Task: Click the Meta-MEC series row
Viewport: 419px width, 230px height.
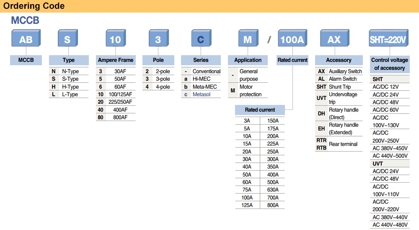Action: 201,87
